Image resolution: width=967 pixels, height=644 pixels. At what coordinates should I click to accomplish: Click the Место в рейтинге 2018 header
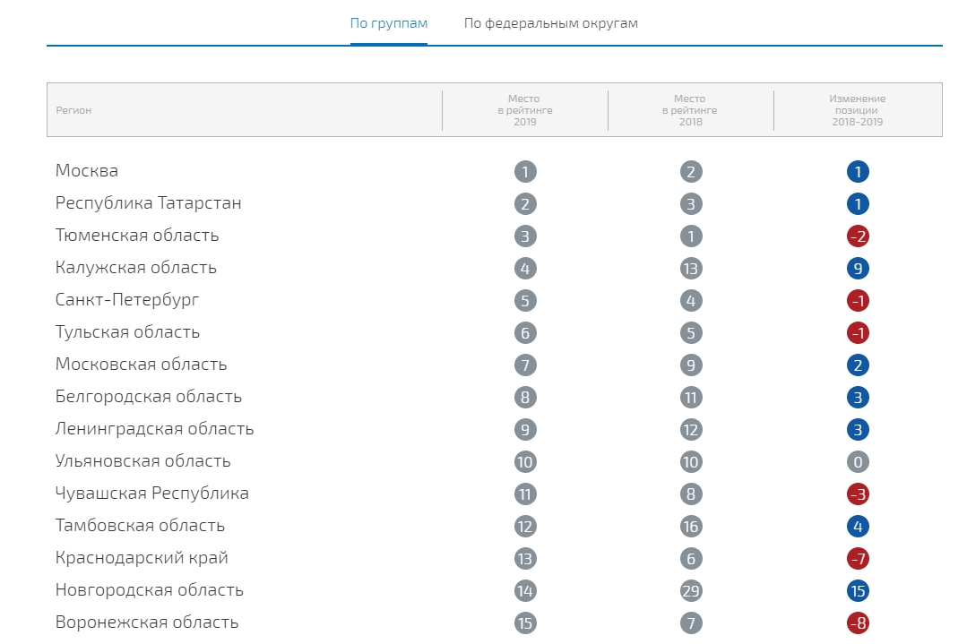(x=690, y=110)
